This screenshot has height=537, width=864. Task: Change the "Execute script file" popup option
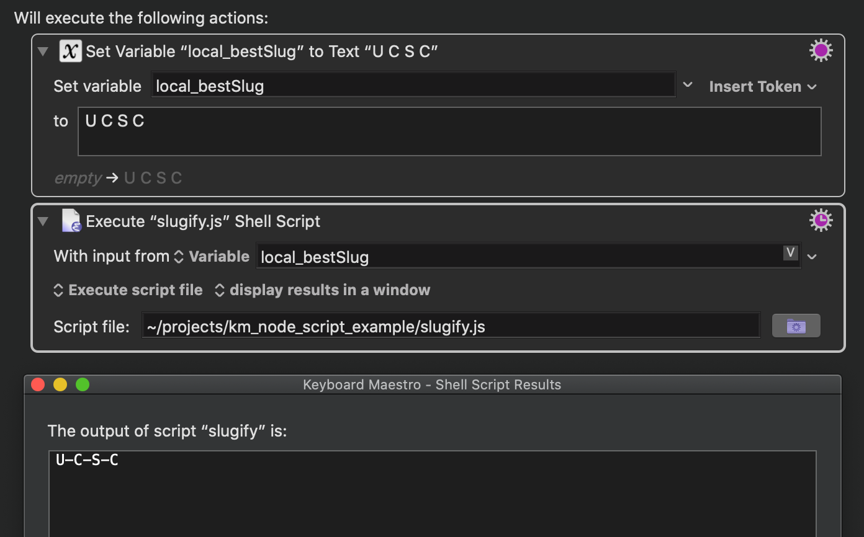(128, 290)
